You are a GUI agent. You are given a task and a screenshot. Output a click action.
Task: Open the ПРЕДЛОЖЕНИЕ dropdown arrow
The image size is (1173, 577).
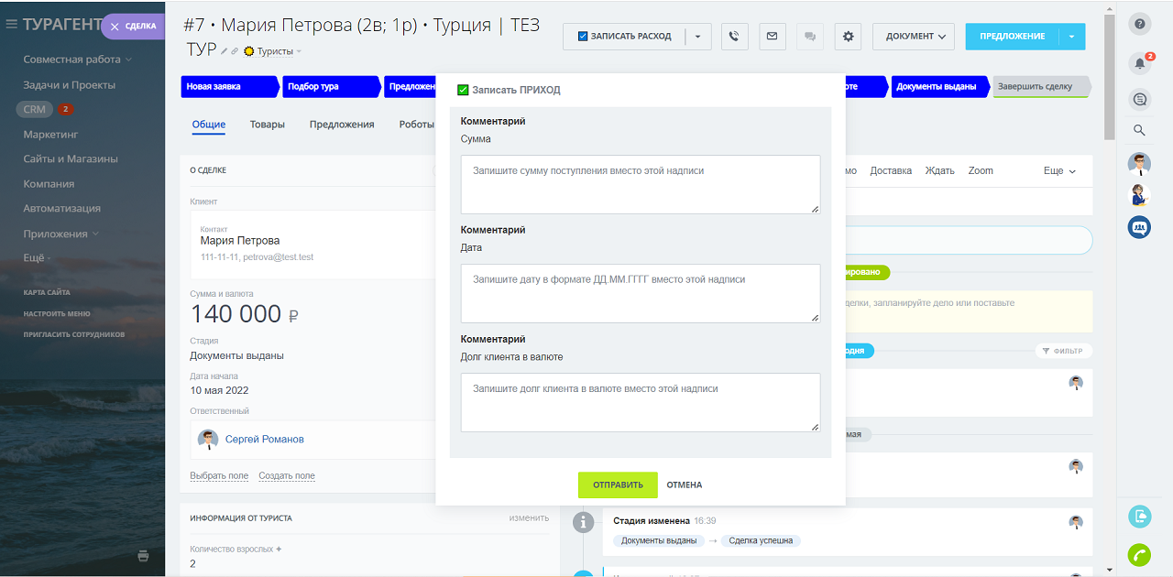click(1072, 37)
